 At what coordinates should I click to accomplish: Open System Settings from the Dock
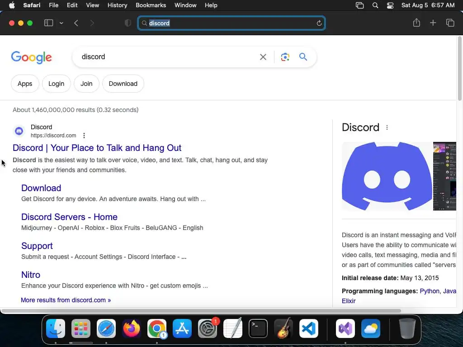[208, 328]
